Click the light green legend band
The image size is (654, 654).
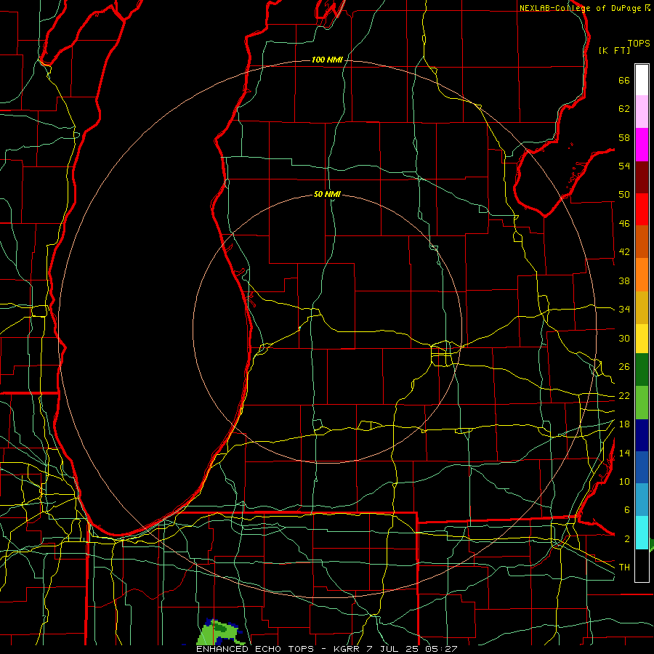[x=642, y=403]
